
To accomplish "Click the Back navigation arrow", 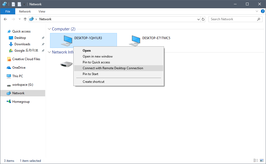I will (x=5, y=19).
